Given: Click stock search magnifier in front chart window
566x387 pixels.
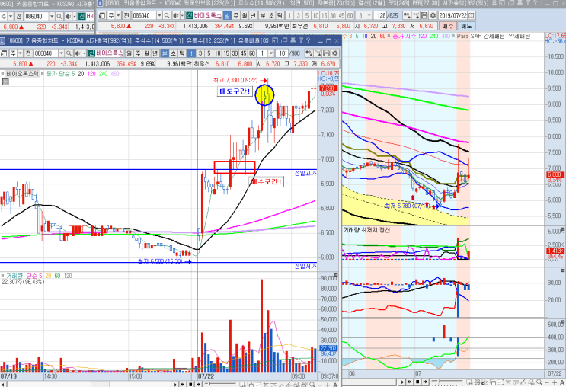Looking at the screenshot, I should coord(69,53).
